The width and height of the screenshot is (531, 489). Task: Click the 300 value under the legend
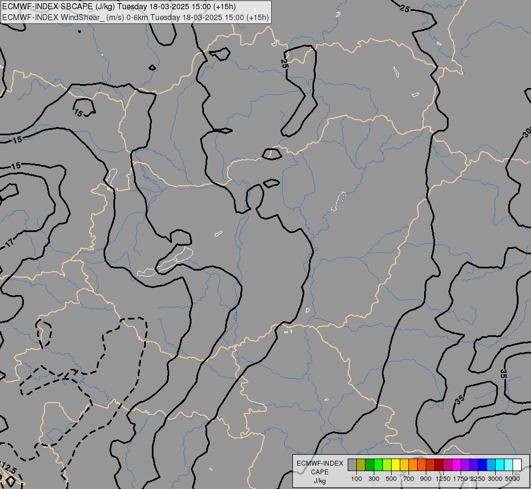(374, 479)
